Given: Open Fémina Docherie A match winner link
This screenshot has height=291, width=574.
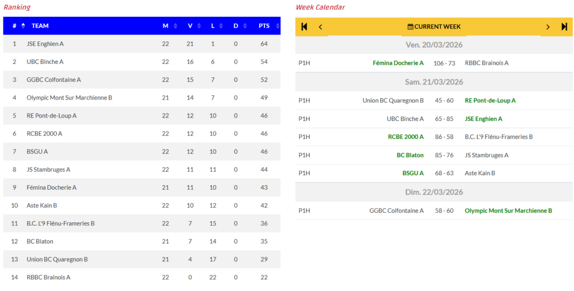Looking at the screenshot, I should click(x=398, y=63).
